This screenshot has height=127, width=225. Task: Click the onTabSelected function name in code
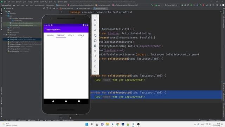click(x=118, y=59)
